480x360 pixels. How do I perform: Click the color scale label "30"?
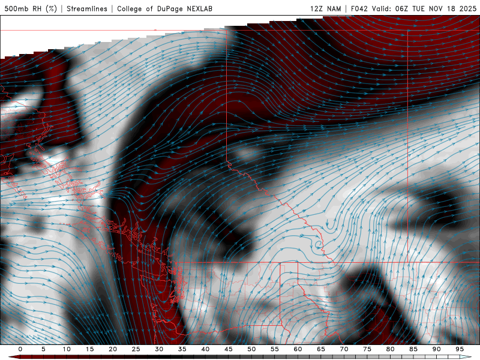click(159, 349)
